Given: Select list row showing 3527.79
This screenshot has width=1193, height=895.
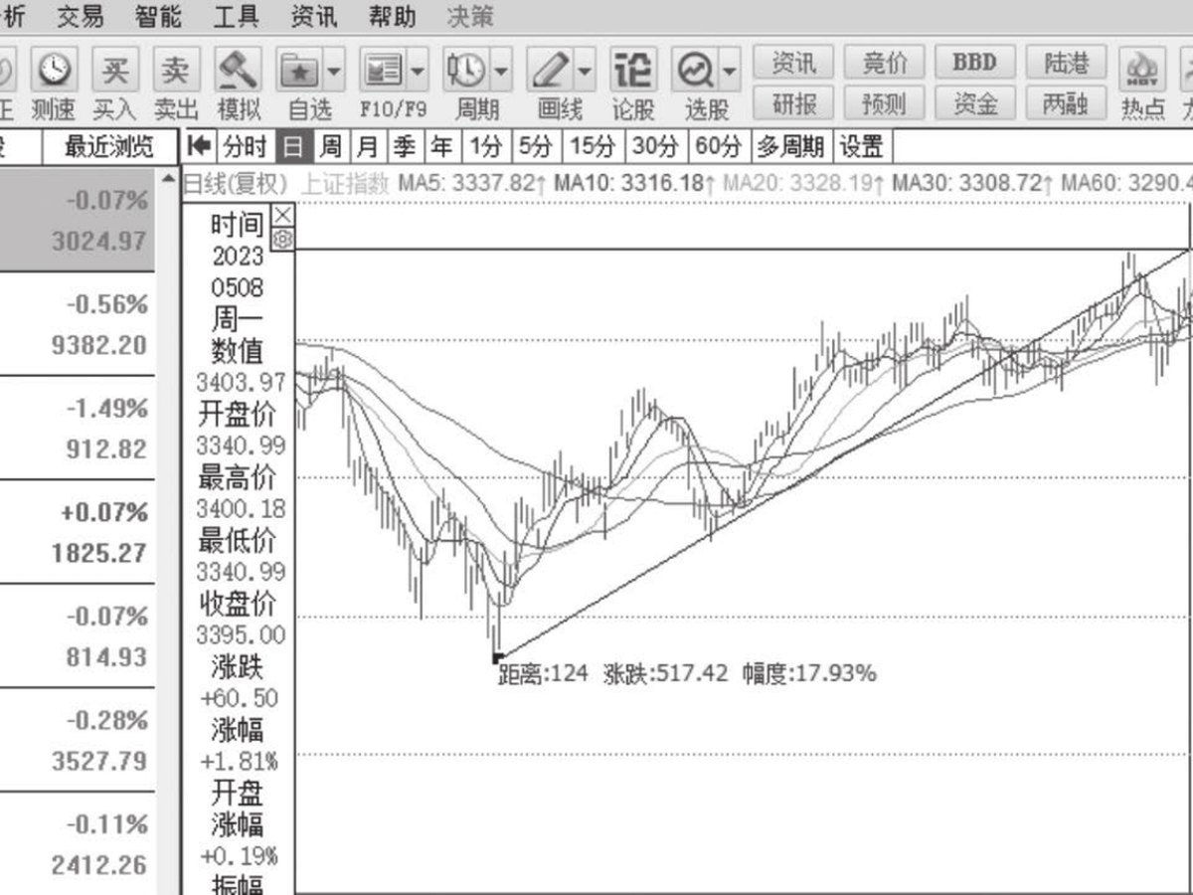Looking at the screenshot, I should (78, 740).
